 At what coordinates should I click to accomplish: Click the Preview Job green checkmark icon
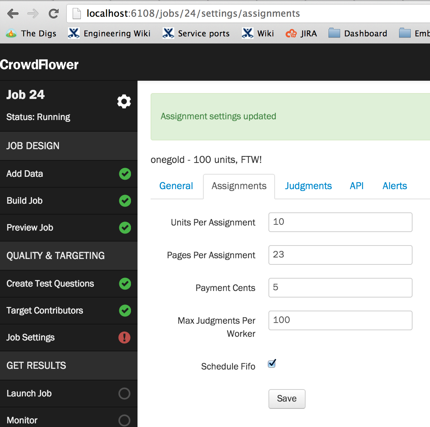pyautogui.click(x=125, y=228)
